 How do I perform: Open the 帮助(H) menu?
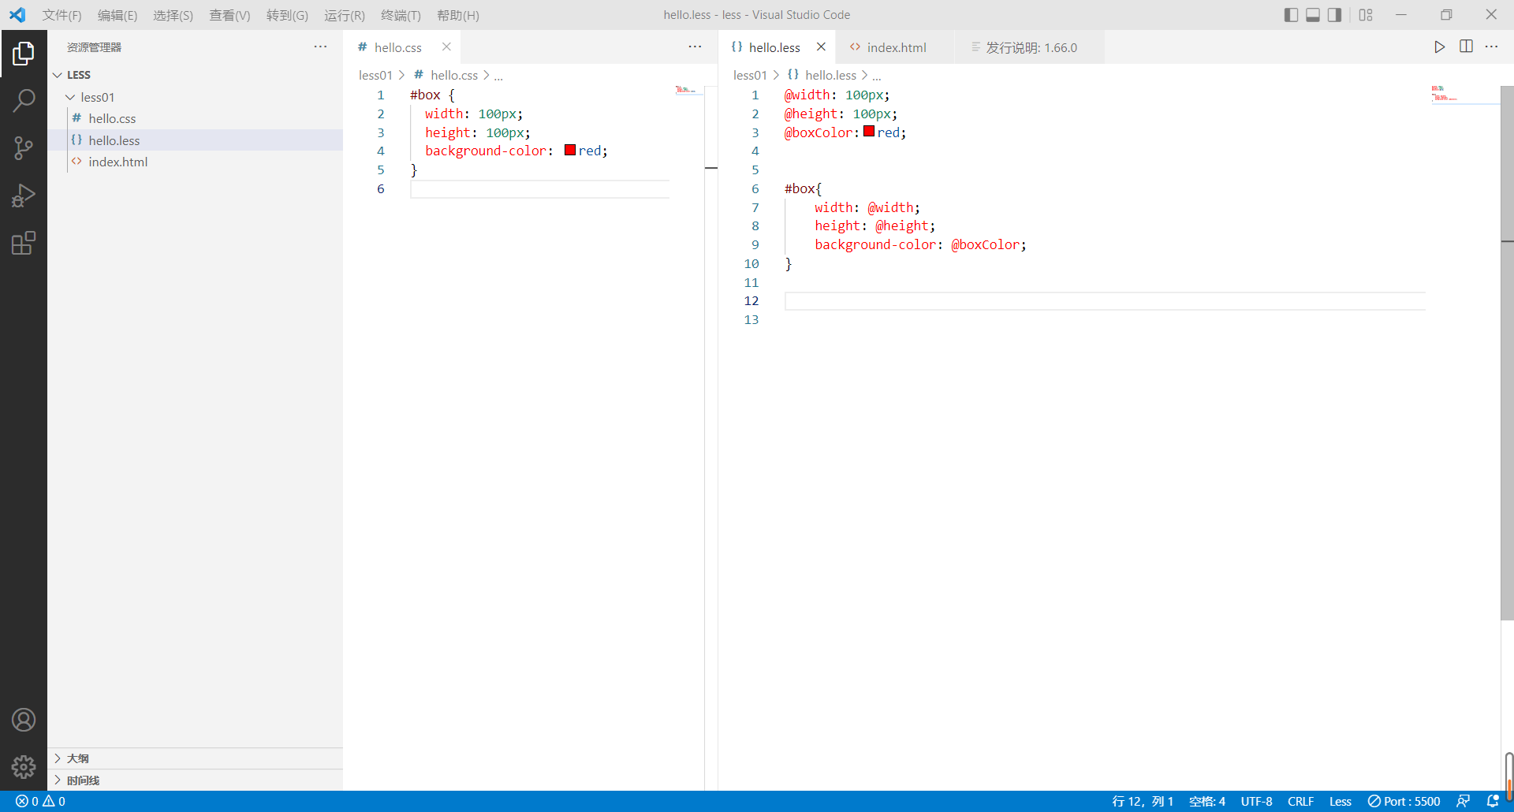[458, 15]
